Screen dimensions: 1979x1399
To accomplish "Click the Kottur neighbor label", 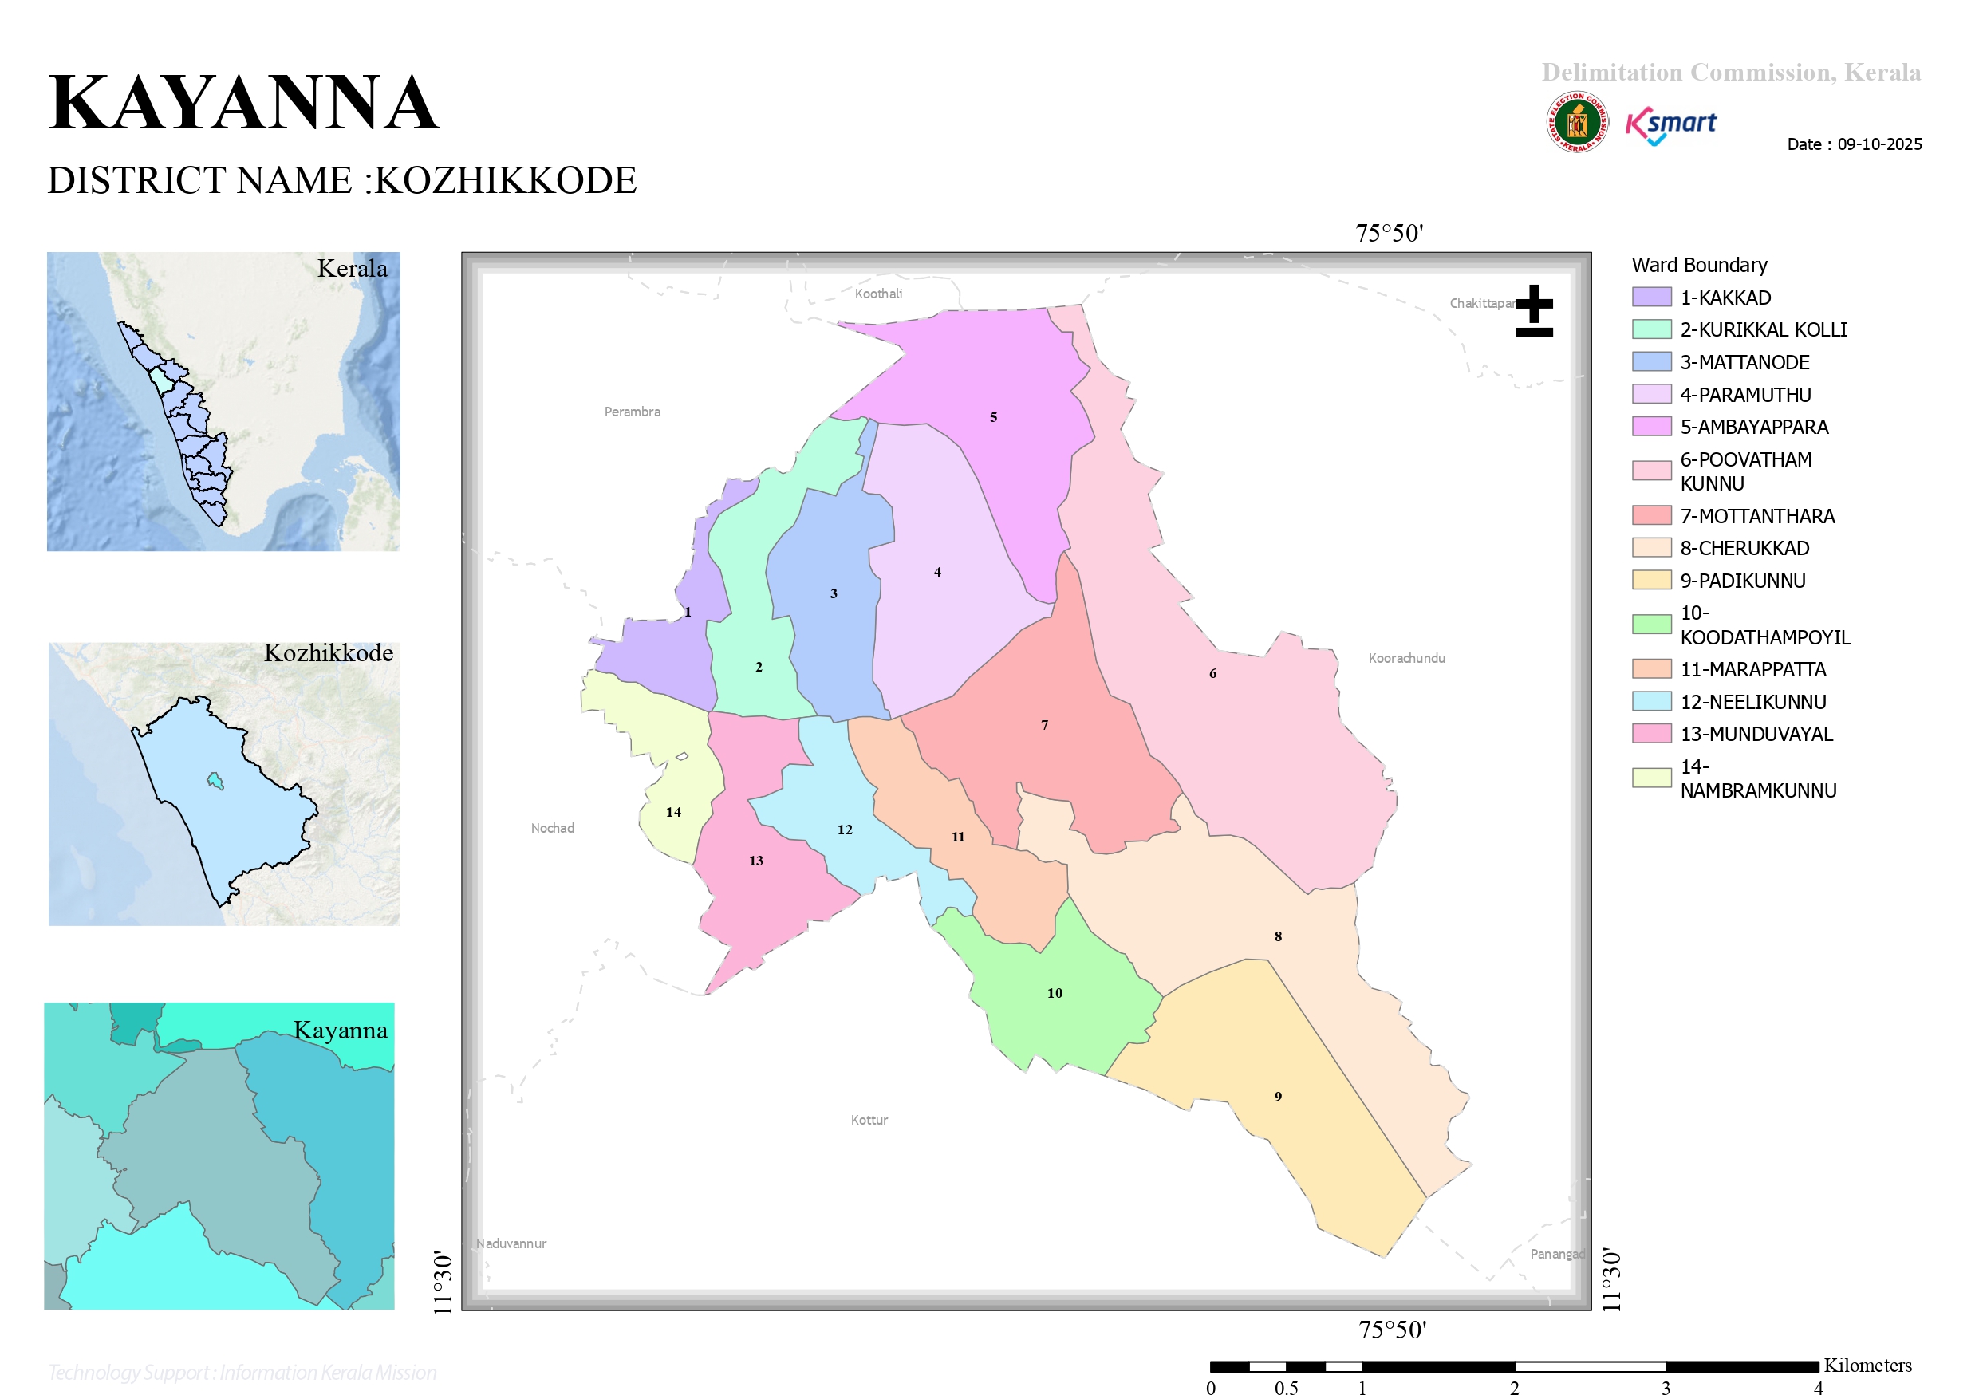I will point(869,1121).
